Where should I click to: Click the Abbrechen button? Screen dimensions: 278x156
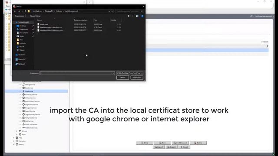[137, 78]
